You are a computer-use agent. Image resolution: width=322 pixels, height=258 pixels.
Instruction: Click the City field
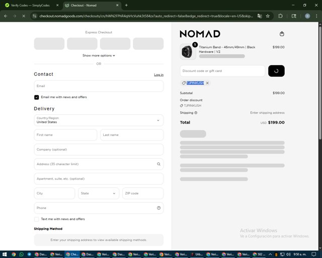[x=54, y=193]
